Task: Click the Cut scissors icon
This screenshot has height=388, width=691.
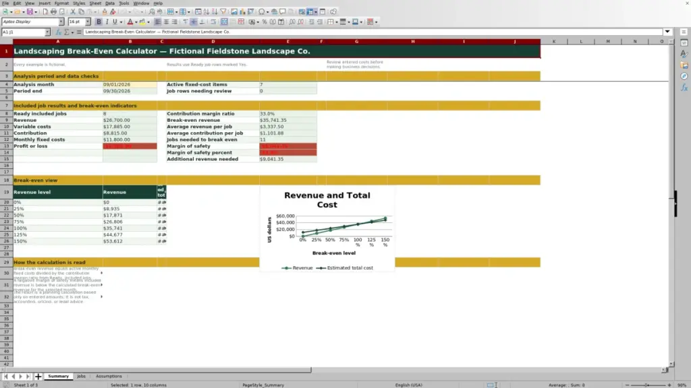Action: [73, 12]
